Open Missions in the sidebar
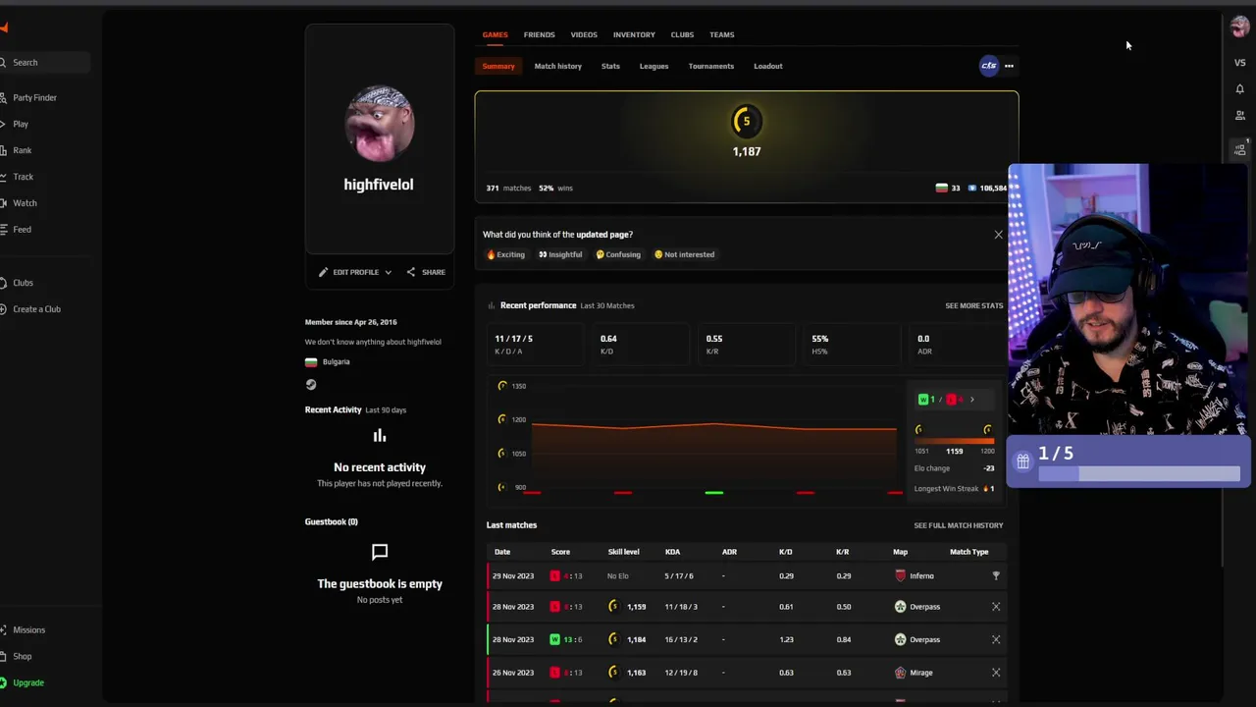The image size is (1256, 707). (28, 630)
